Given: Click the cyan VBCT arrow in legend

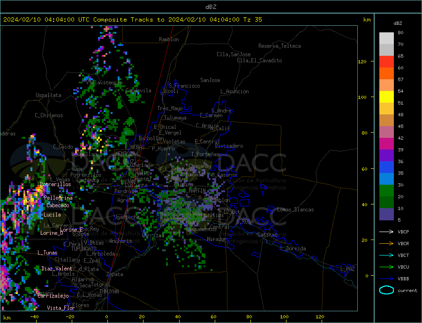Looking at the screenshot, I should (x=386, y=255).
